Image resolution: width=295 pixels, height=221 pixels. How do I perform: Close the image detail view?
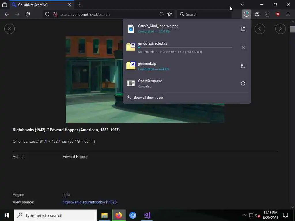point(10,29)
